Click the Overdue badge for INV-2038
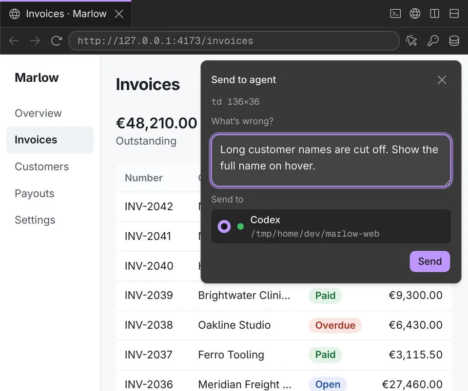 coord(335,325)
